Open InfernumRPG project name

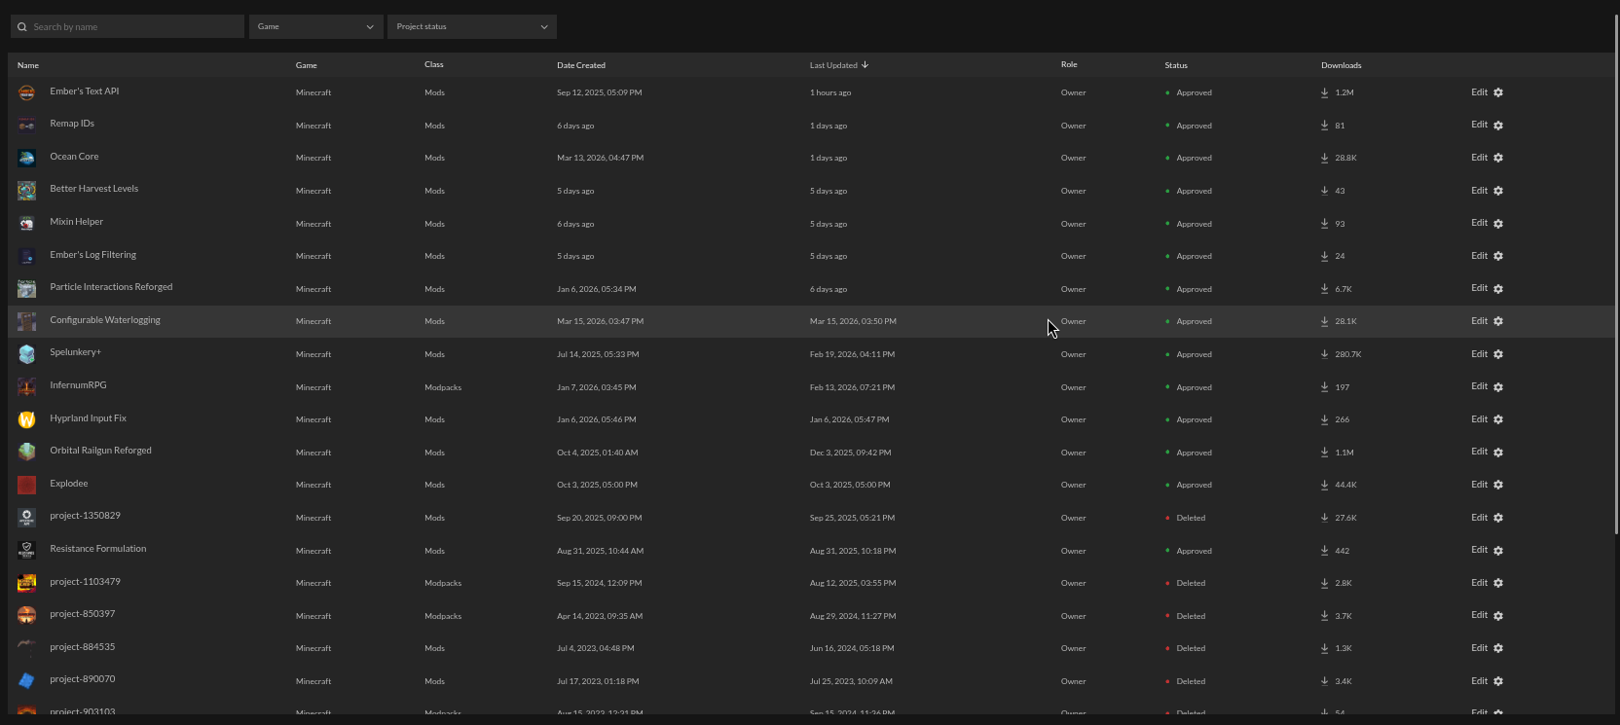[x=79, y=385]
